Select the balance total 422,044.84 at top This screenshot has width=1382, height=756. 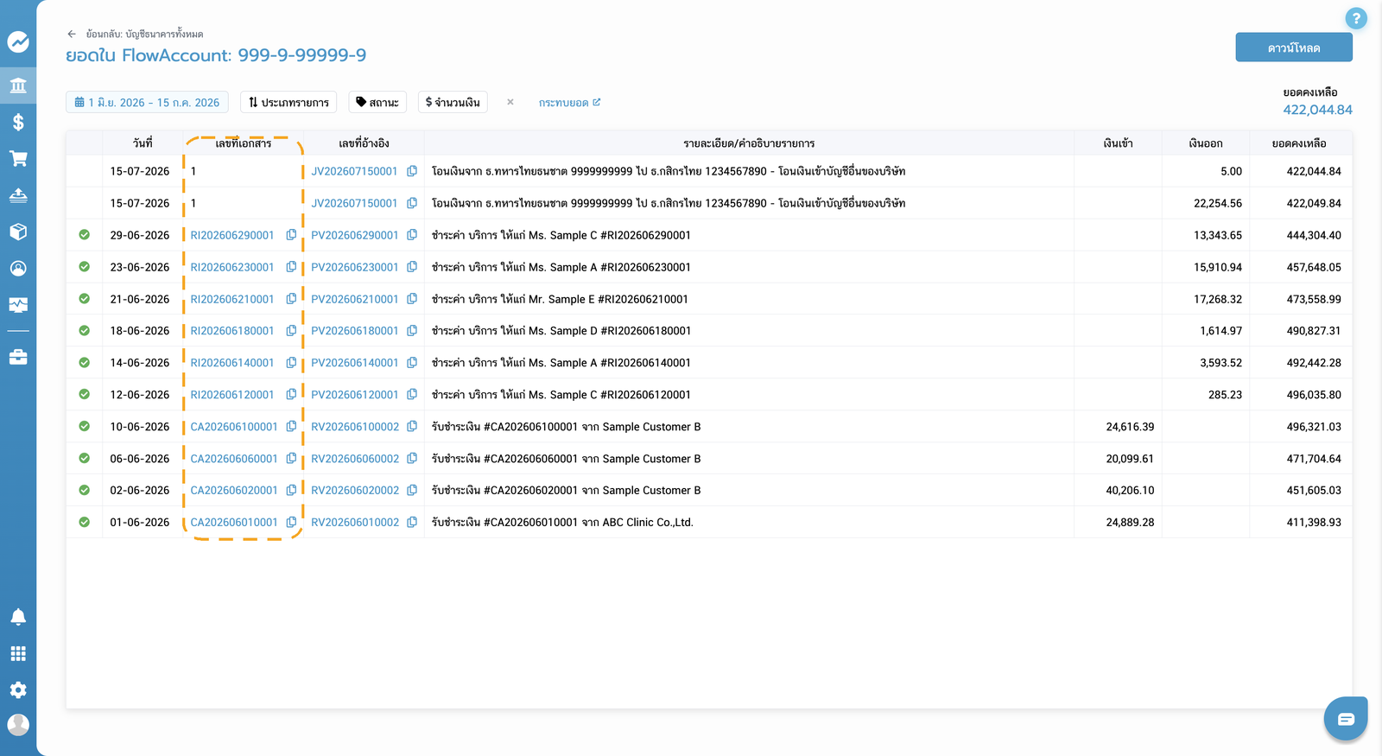pyautogui.click(x=1317, y=110)
